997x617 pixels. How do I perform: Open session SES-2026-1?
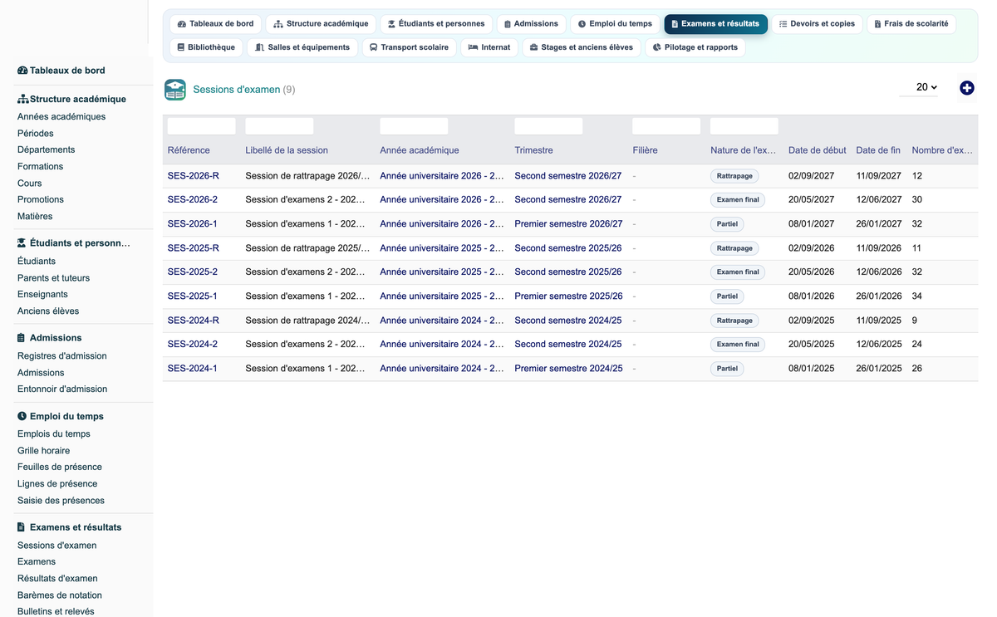[x=193, y=223]
